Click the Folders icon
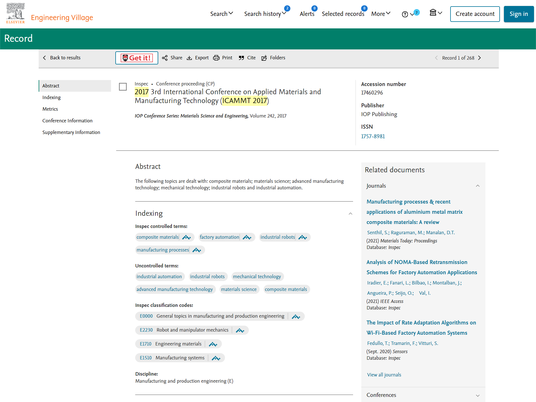The width and height of the screenshot is (536, 402). [264, 58]
